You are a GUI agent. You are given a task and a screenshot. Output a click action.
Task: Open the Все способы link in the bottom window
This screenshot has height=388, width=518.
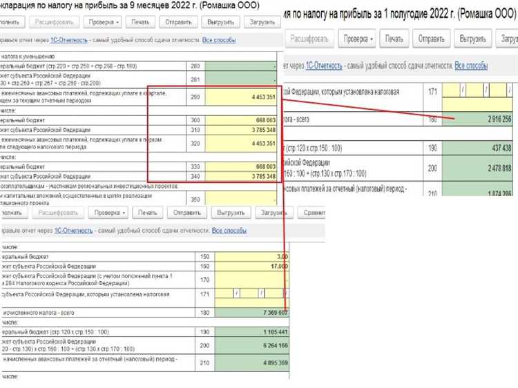(x=229, y=231)
